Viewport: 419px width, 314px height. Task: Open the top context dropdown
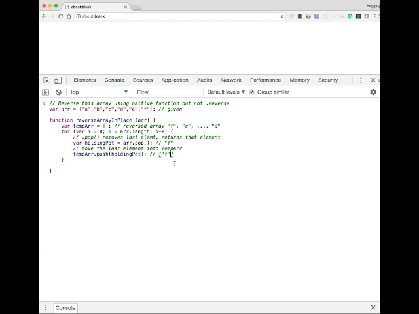(99, 92)
